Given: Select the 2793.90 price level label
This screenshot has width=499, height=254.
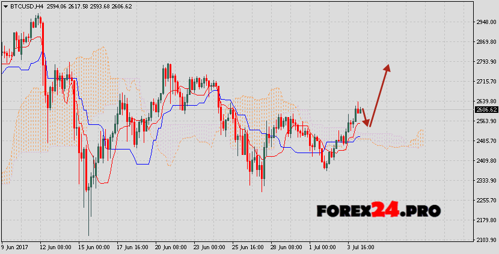Looking at the screenshot, I should (x=485, y=62).
